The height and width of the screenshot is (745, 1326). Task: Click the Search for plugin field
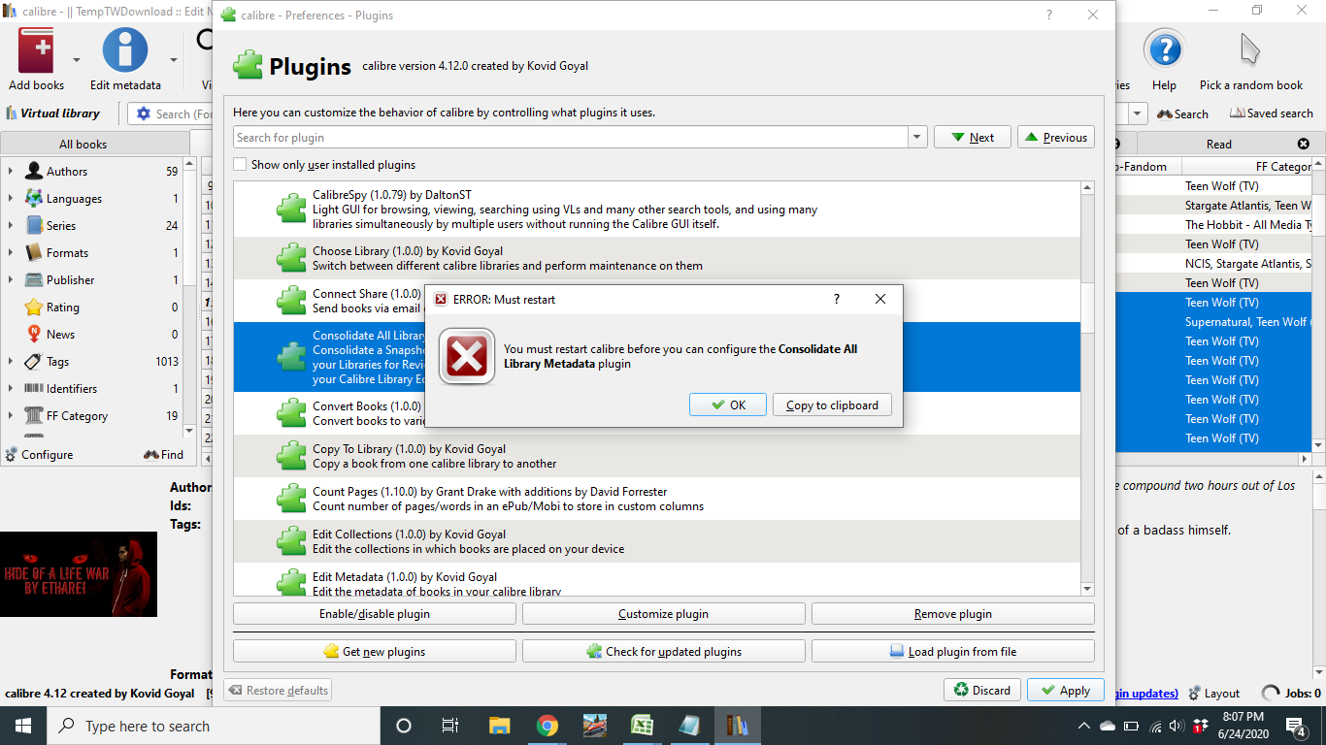pos(572,138)
